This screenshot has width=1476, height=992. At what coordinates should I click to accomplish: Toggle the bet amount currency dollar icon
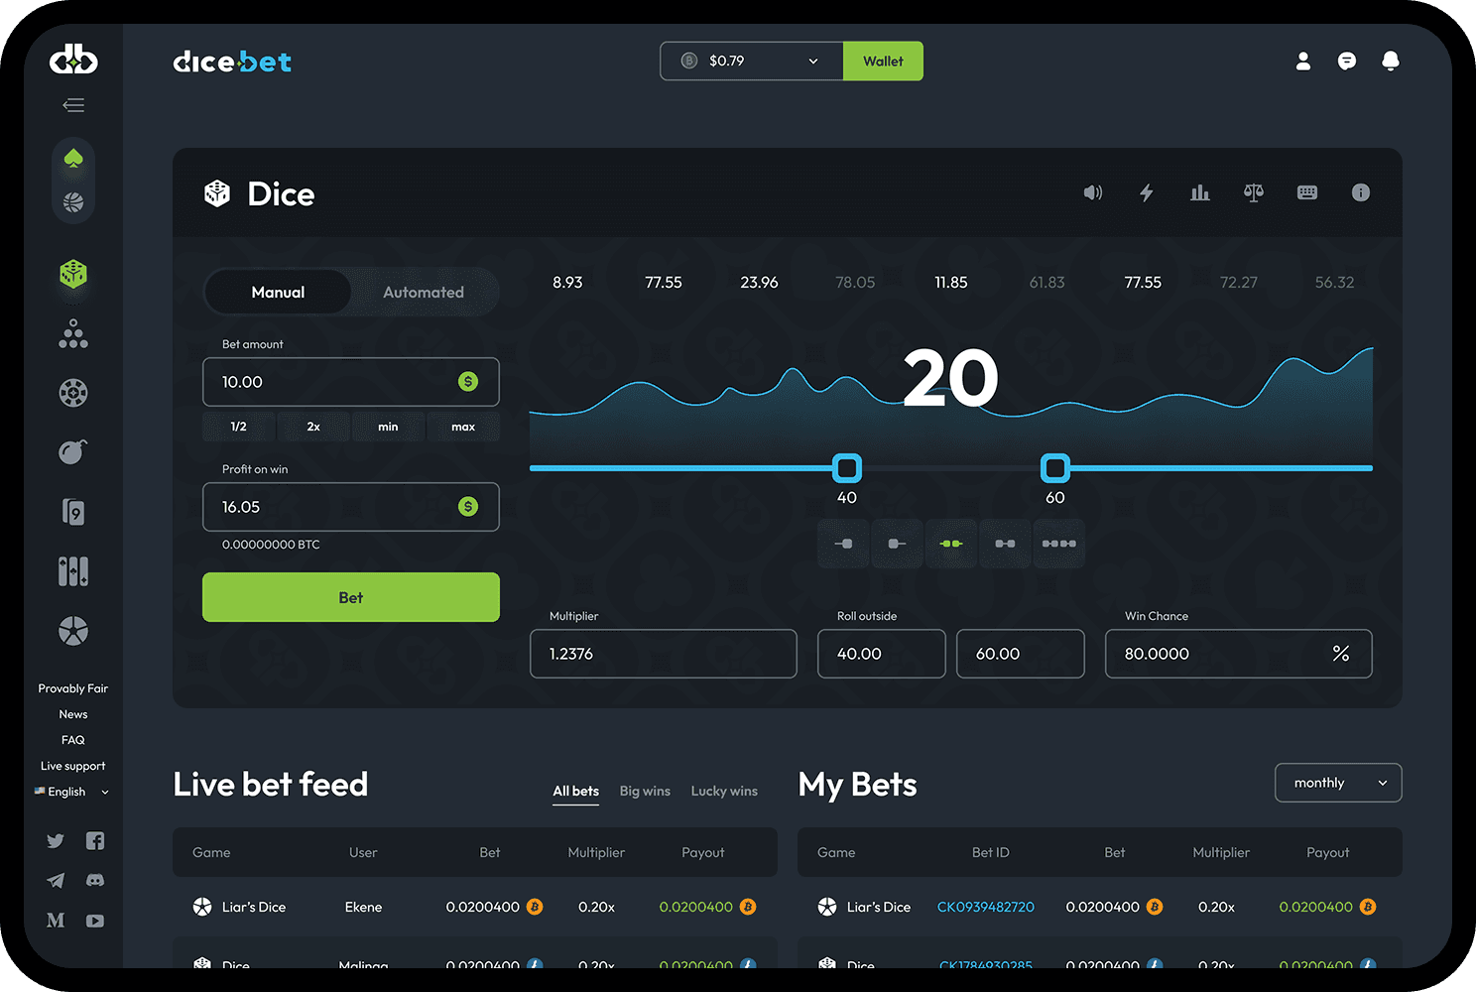click(x=468, y=382)
